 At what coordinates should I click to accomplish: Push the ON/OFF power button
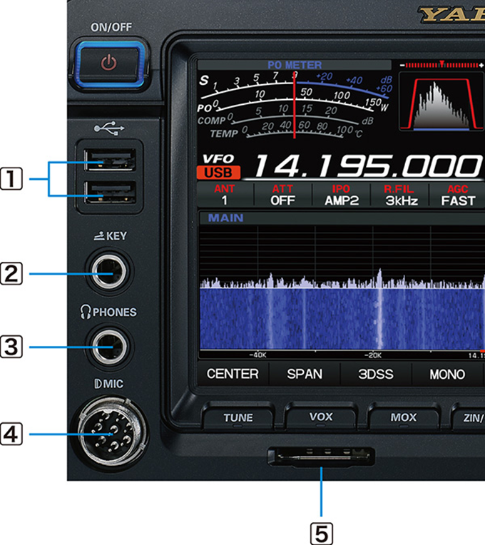[x=110, y=63]
